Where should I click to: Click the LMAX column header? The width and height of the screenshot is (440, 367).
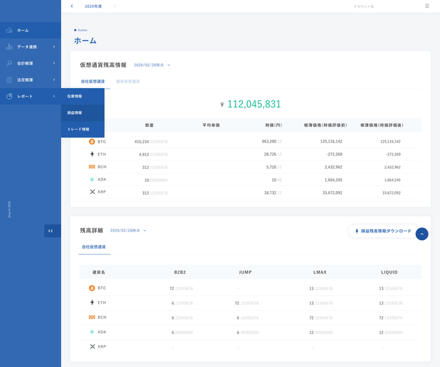click(x=320, y=272)
